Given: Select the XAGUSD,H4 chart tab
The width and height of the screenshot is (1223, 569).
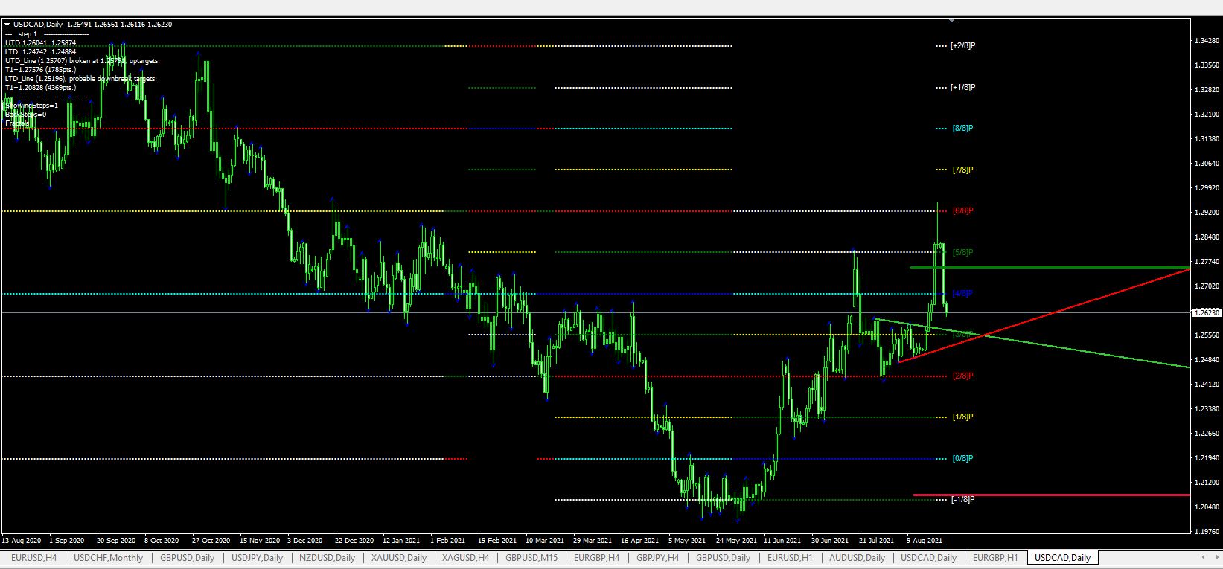Looking at the screenshot, I should (465, 558).
